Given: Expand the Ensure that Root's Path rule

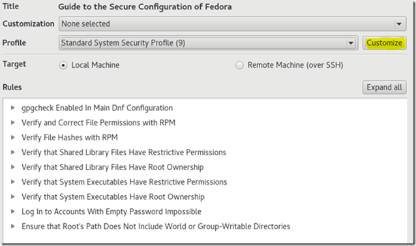Looking at the screenshot, I should pos(12,226).
